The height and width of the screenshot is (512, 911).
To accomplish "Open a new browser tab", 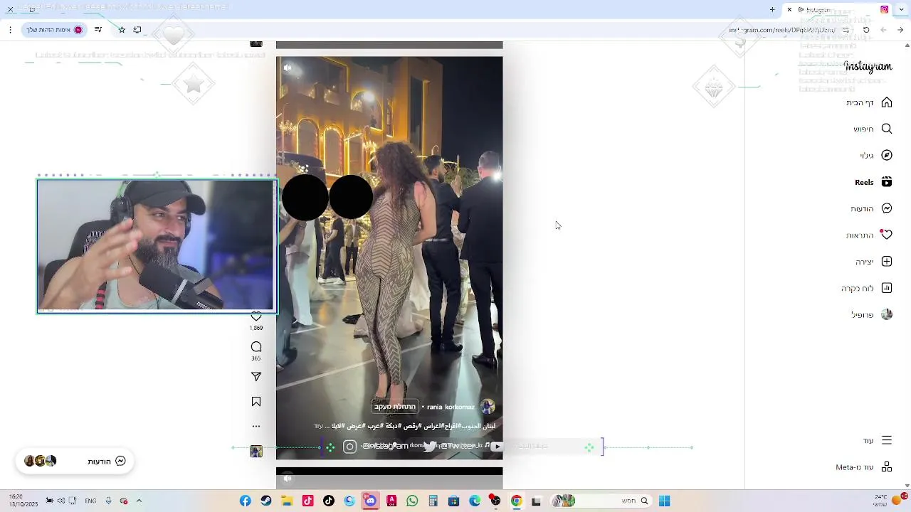I will coord(772,10).
